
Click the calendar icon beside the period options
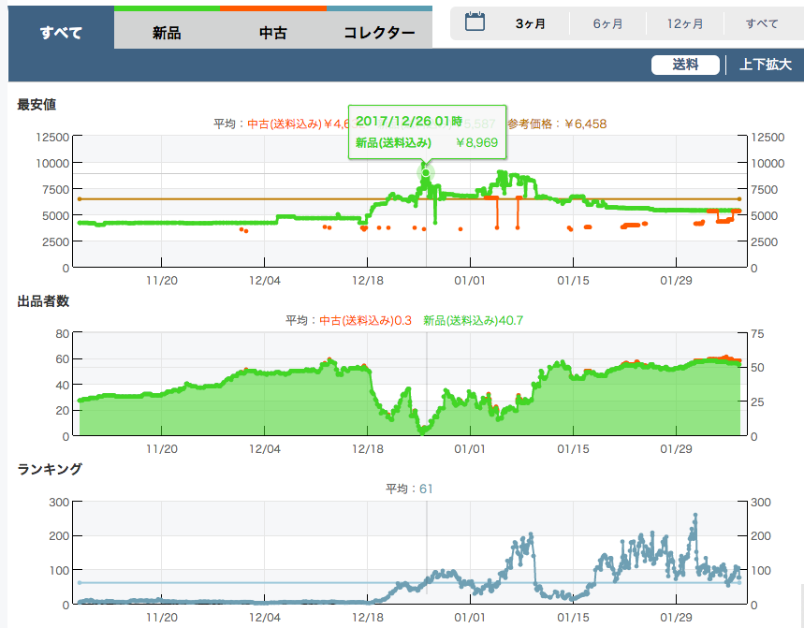[475, 23]
